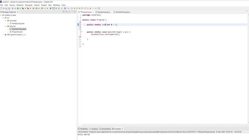The height and width of the screenshot is (140, 249).
Task: Click Collapse All in Package Explorer
Action: 64,12
